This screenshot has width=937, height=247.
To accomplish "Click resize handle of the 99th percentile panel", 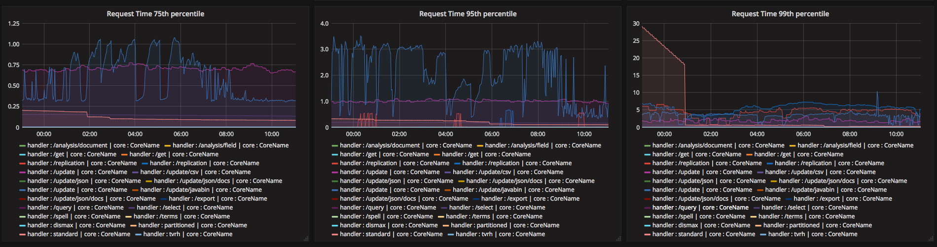I will pyautogui.click(x=931, y=238).
